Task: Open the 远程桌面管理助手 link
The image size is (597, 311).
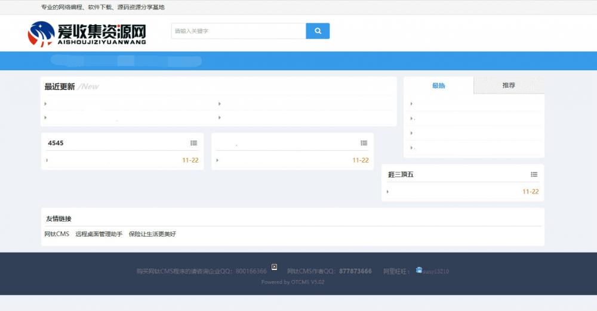Action: pyautogui.click(x=99, y=234)
